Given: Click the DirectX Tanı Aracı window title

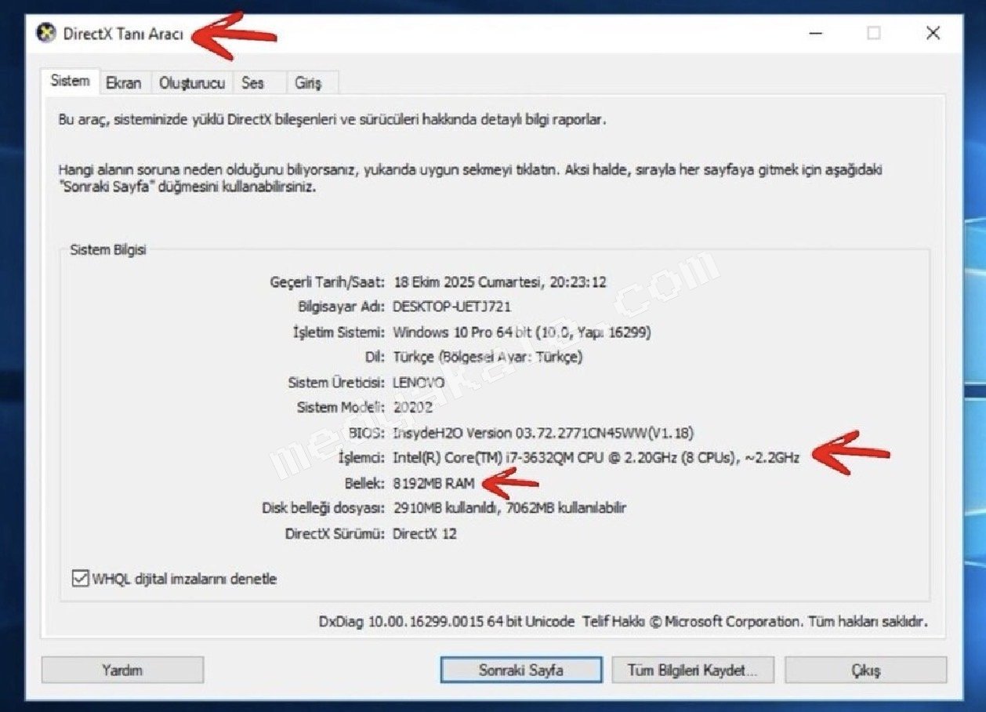Looking at the screenshot, I should point(123,35).
